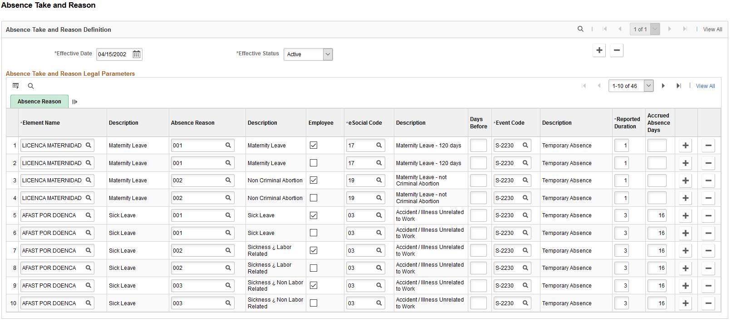Open the Effective Date calendar picker
The image size is (731, 322).
click(x=136, y=54)
